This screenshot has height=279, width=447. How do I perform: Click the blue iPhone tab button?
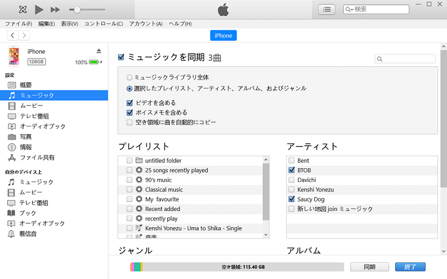223,36
